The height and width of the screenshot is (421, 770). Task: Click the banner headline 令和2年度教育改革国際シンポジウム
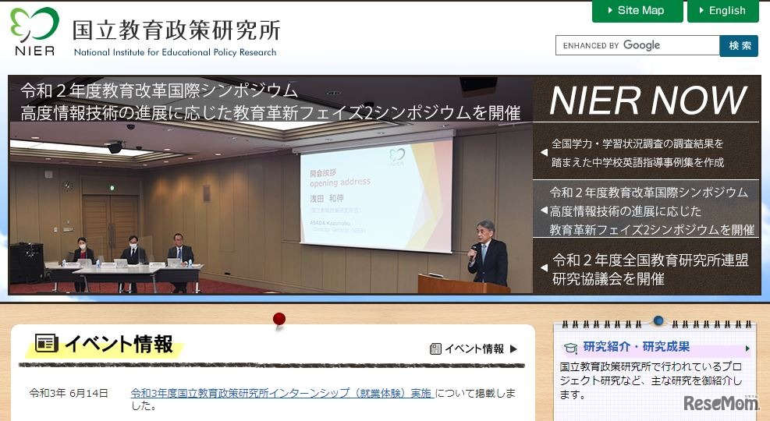(159, 90)
